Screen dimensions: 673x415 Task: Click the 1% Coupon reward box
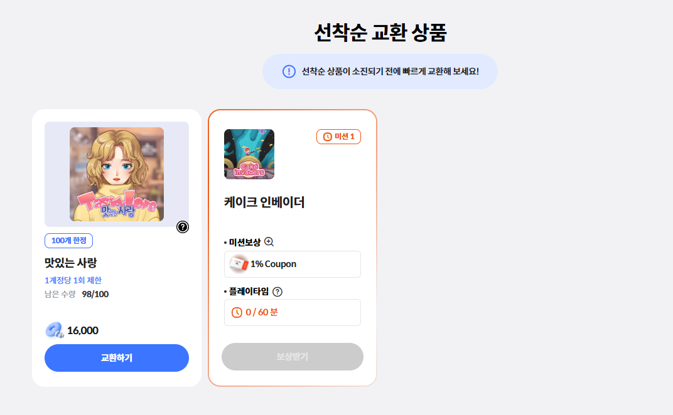(x=293, y=264)
